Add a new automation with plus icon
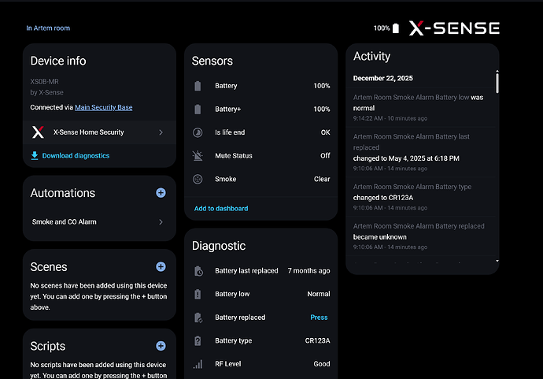Screen dimensions: 543x379 [161, 193]
